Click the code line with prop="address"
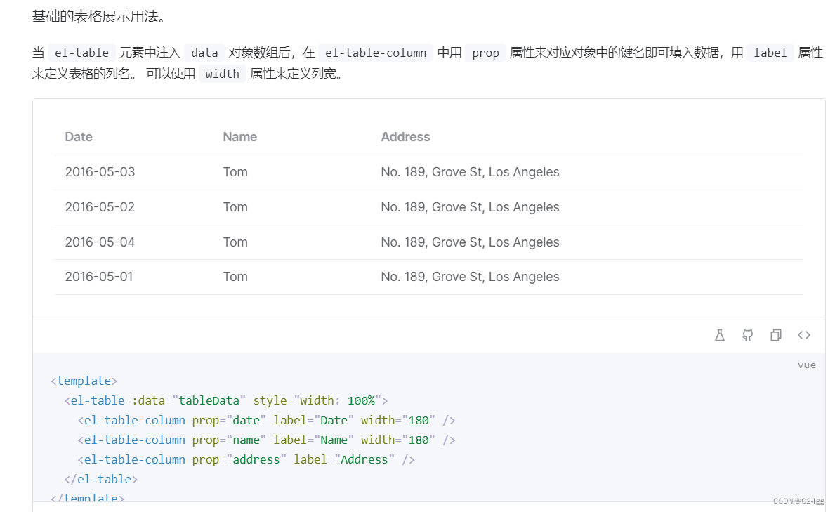Screen dimensions: 835x512 click(x=246, y=460)
